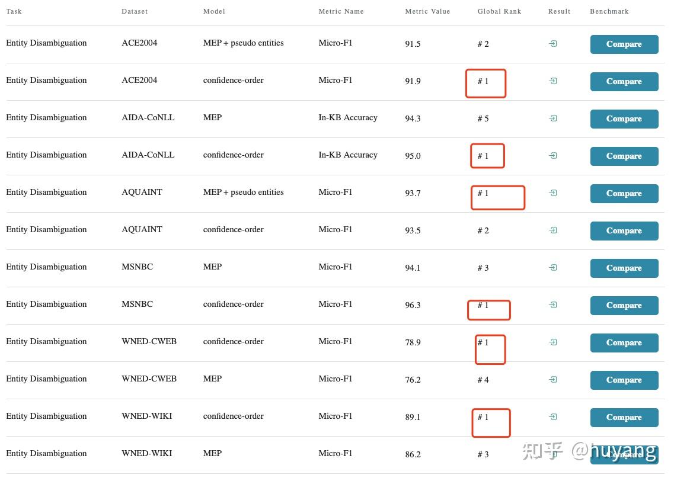
Task: Open result icon for WNED-WIKI confidence-order row
Action: [552, 417]
